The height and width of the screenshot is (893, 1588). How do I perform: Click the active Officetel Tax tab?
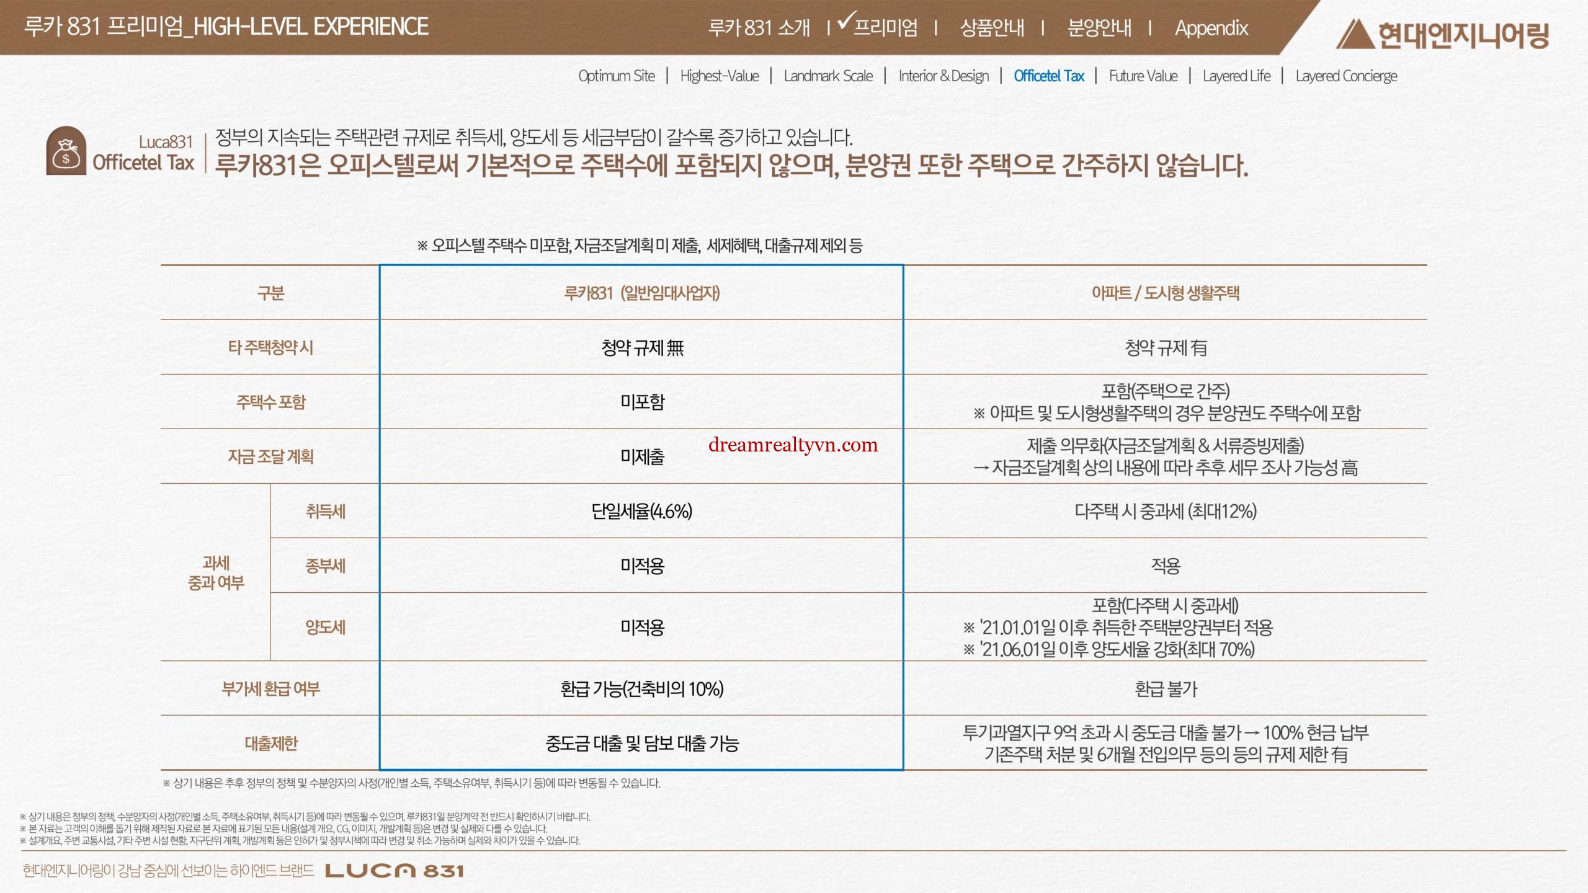coord(1049,76)
